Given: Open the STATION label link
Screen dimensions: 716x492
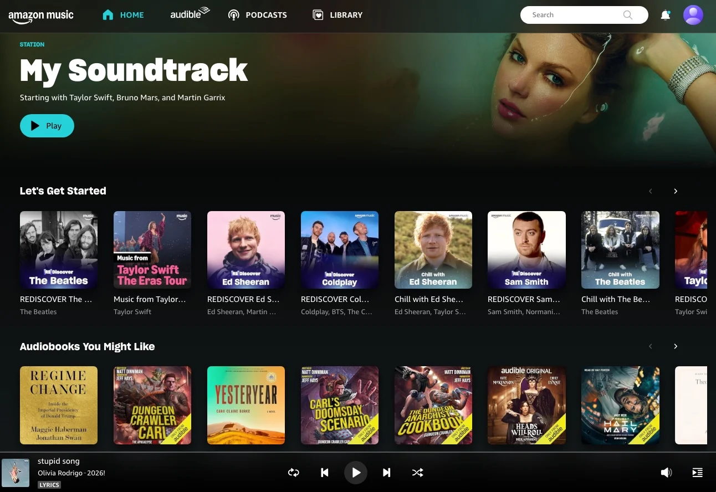Looking at the screenshot, I should (32, 44).
